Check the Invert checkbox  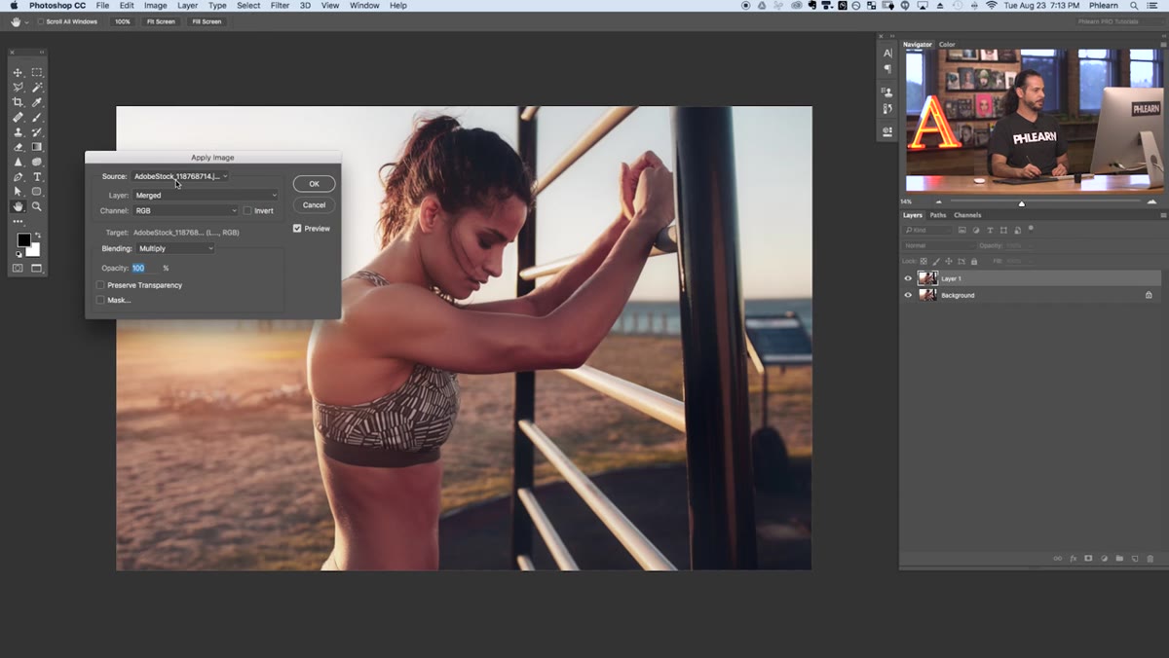pos(247,210)
